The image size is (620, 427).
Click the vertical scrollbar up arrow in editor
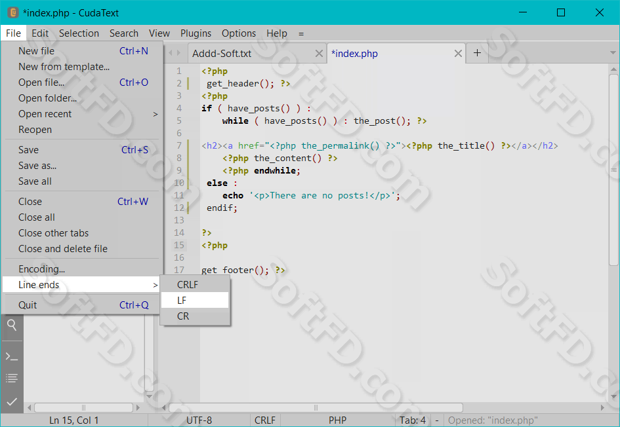(613, 69)
